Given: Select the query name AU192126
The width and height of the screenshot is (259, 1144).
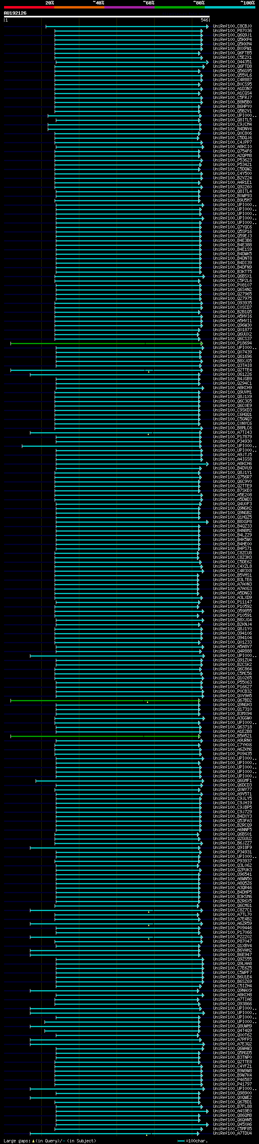Looking at the screenshot, I should pos(15,13).
